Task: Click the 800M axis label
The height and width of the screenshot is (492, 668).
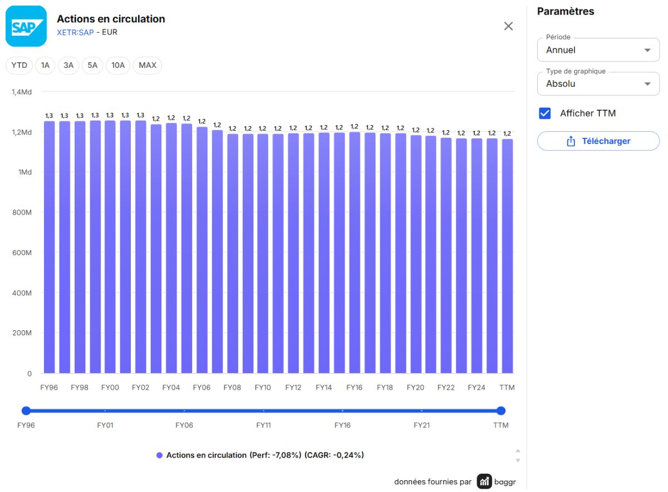Action: click(22, 212)
